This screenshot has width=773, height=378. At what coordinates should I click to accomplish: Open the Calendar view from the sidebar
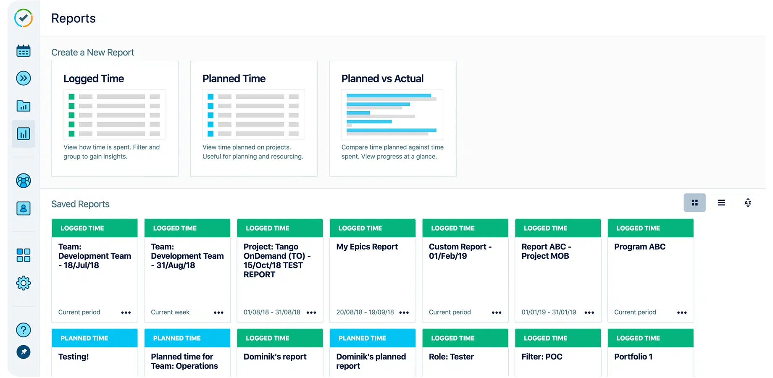(24, 50)
